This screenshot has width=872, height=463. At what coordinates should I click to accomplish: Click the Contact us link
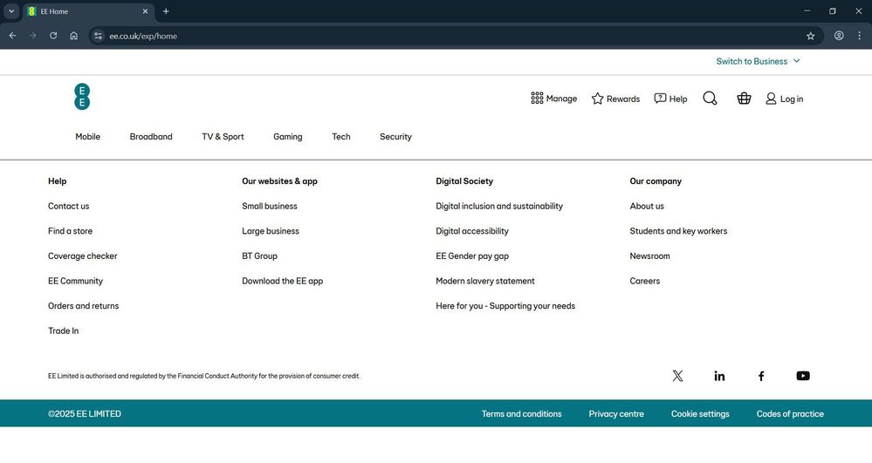(x=68, y=206)
